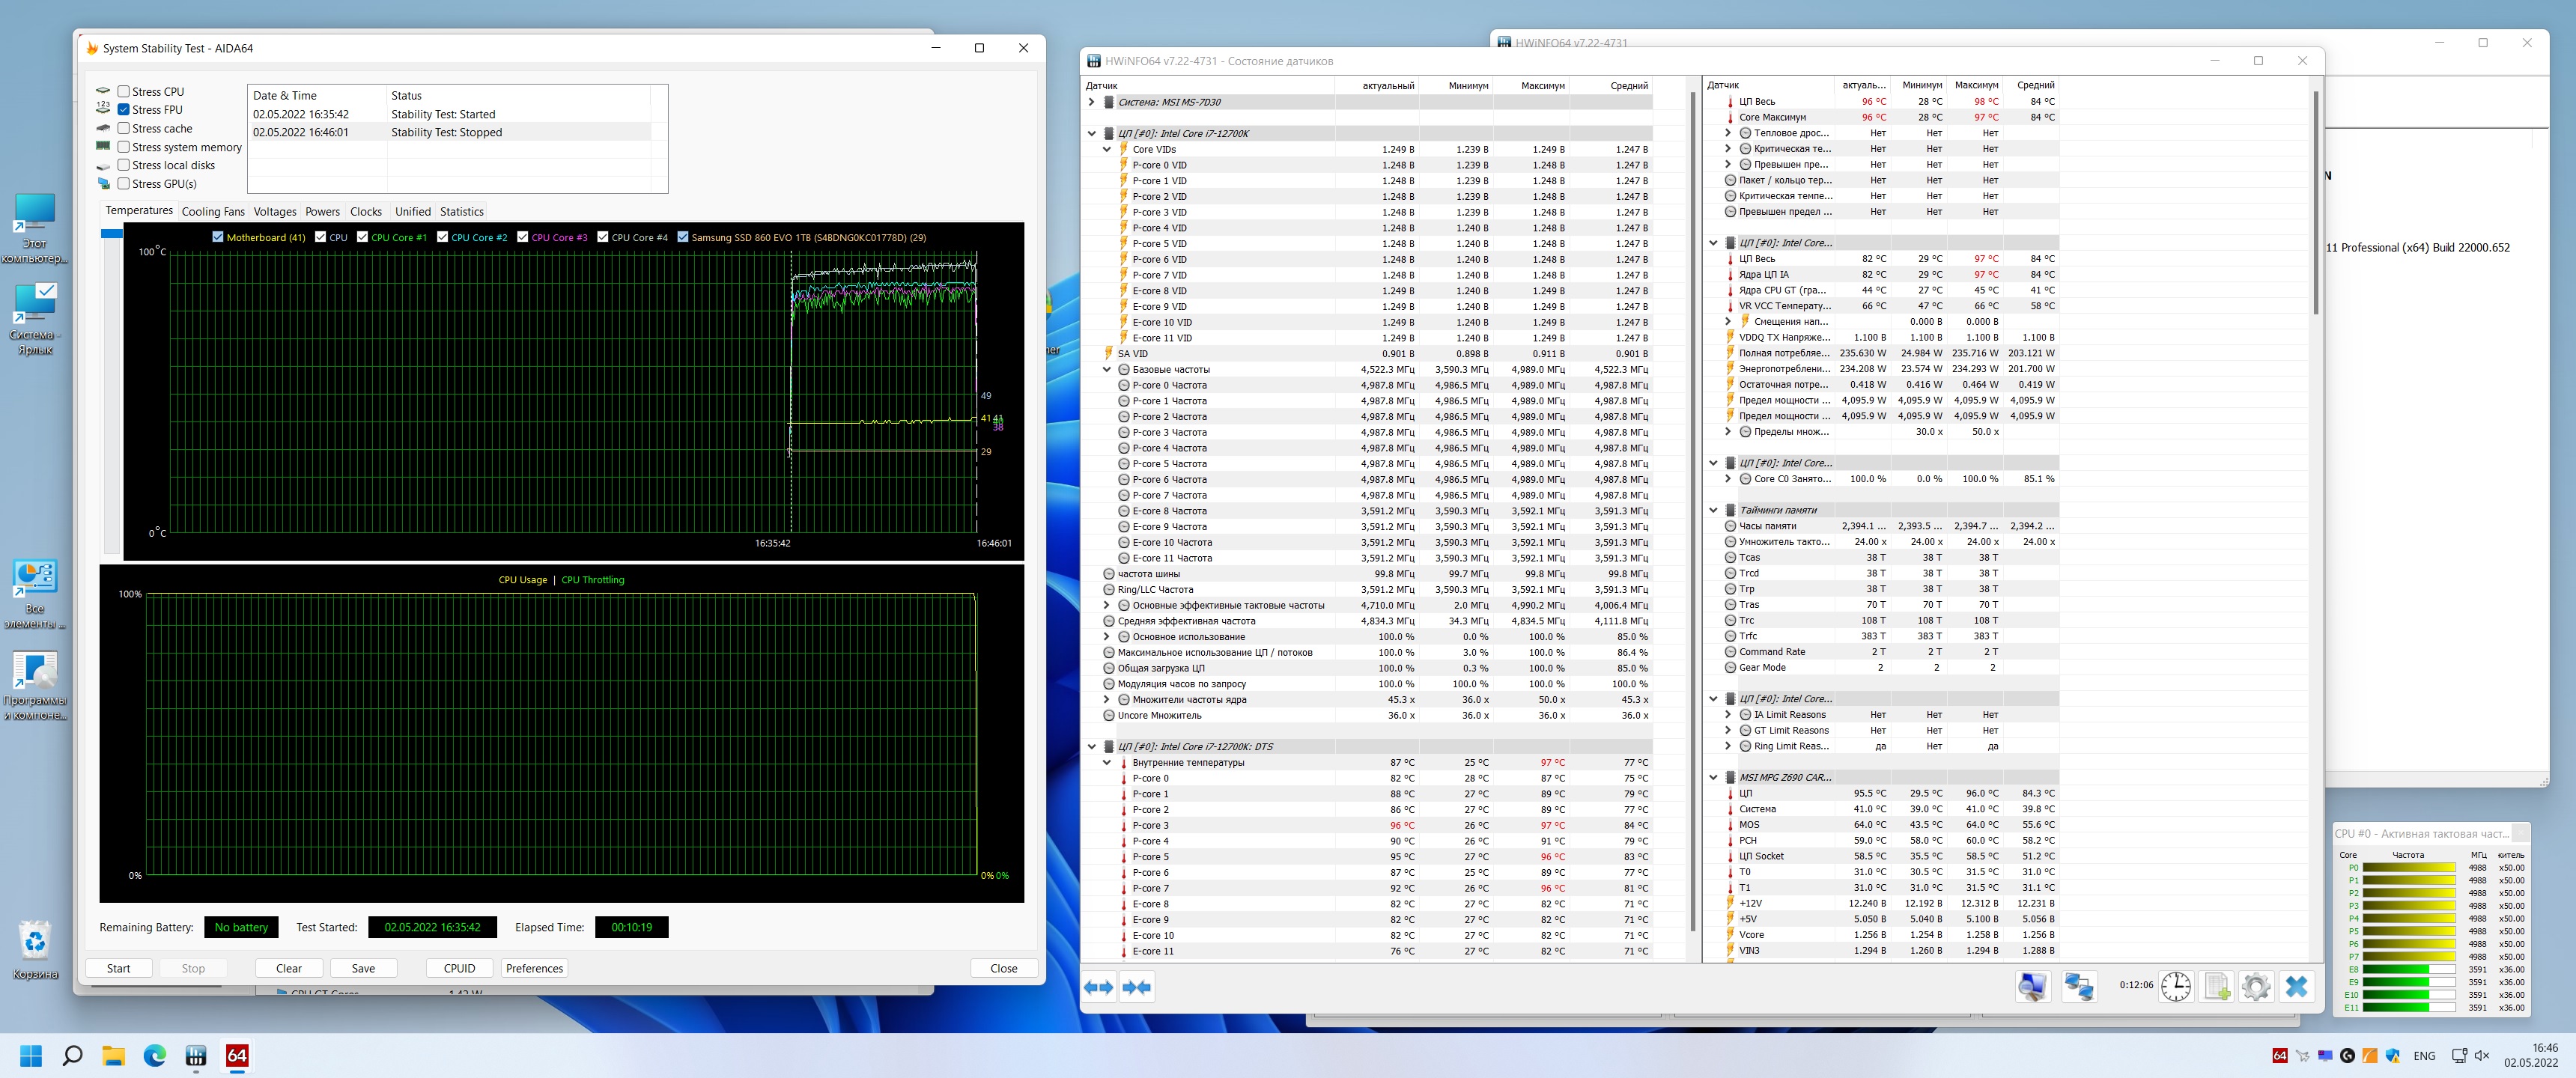This screenshot has height=1078, width=2576.
Task: Click the HWiNFO reset clock icon
Action: click(x=2176, y=987)
